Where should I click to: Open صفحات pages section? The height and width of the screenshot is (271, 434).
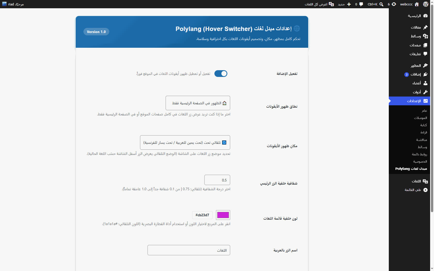tap(409, 45)
